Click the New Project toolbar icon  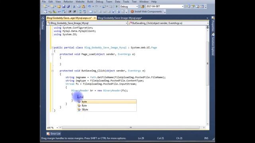pyautogui.click(x=45, y=6)
